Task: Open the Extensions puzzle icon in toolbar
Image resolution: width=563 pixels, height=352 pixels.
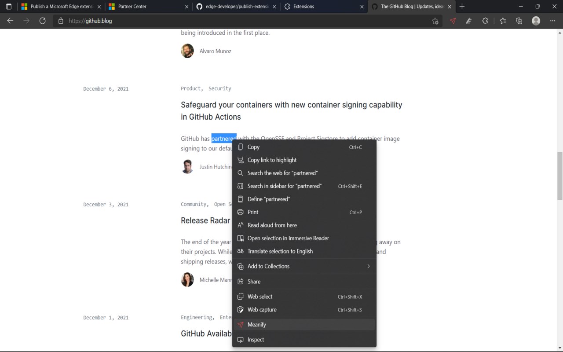Action: [x=485, y=21]
